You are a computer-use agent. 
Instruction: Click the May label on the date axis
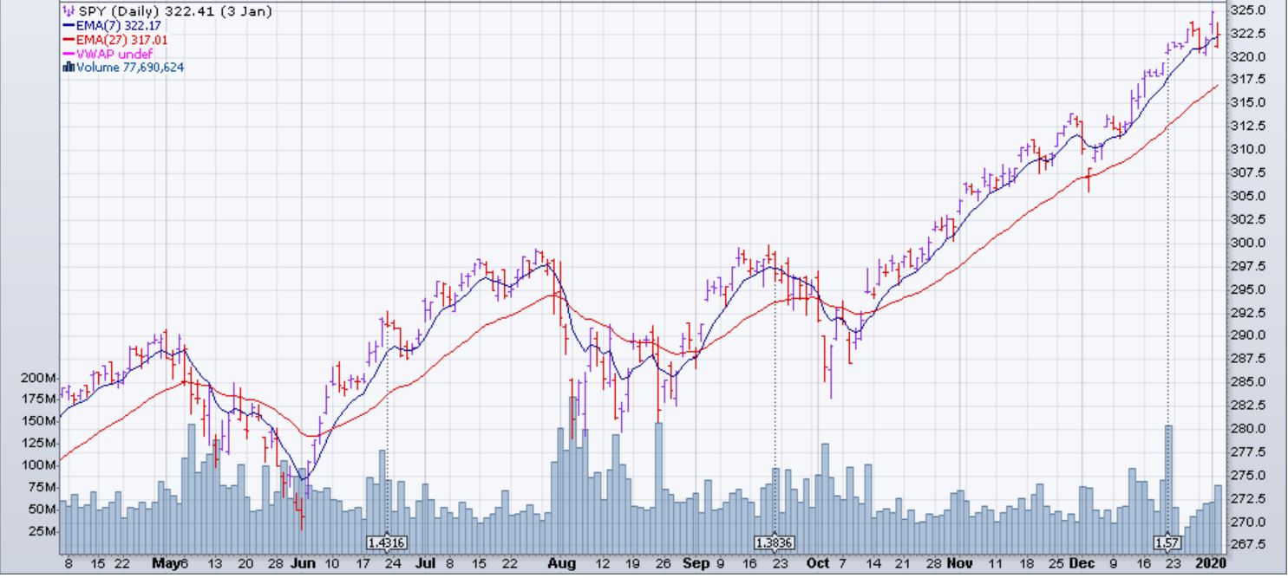[167, 563]
